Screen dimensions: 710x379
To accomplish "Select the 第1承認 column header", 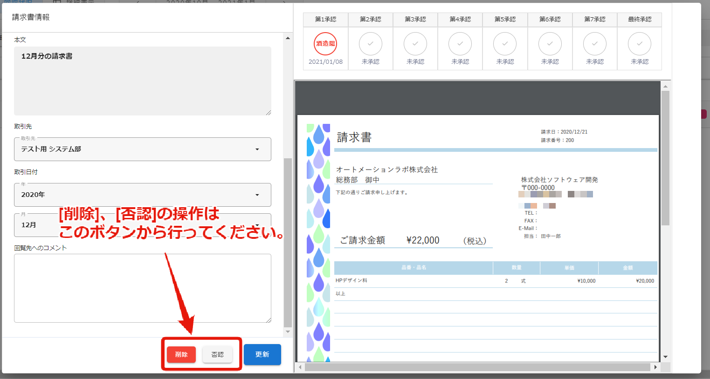I will tap(325, 20).
